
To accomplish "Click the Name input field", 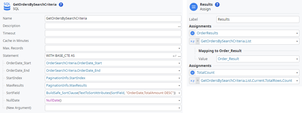I will (113, 18).
